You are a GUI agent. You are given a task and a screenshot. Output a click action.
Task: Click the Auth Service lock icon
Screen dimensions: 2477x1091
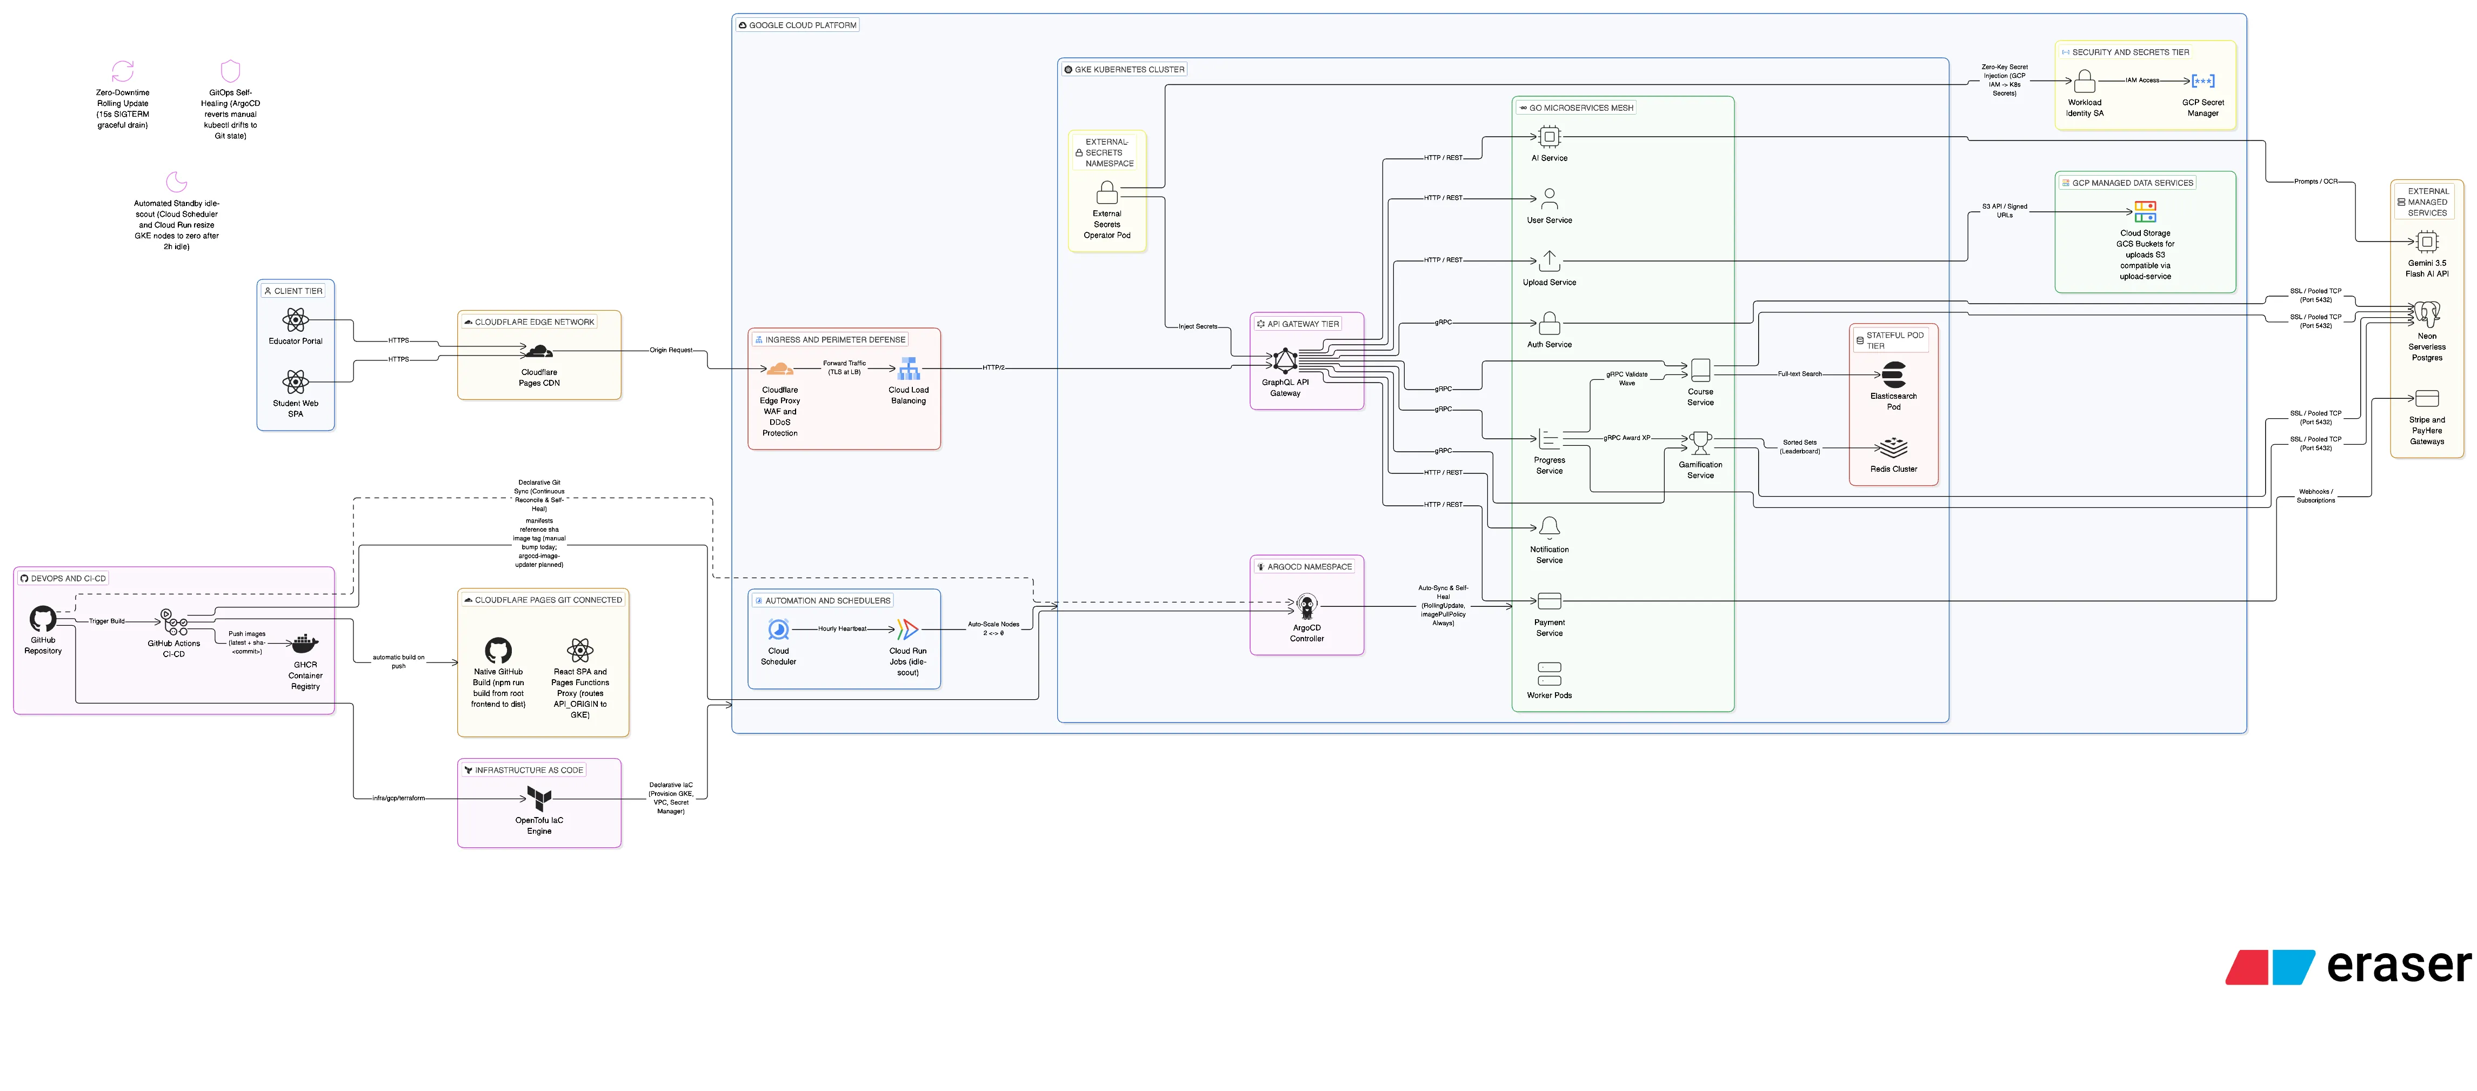tap(1549, 323)
